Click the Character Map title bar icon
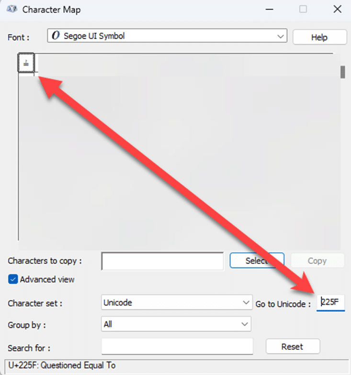 click(x=12, y=10)
